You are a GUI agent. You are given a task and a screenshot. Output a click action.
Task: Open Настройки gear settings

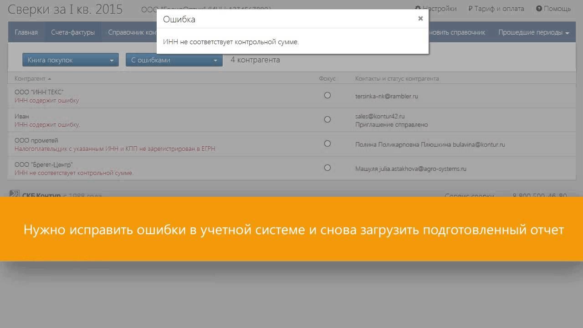coord(435,9)
